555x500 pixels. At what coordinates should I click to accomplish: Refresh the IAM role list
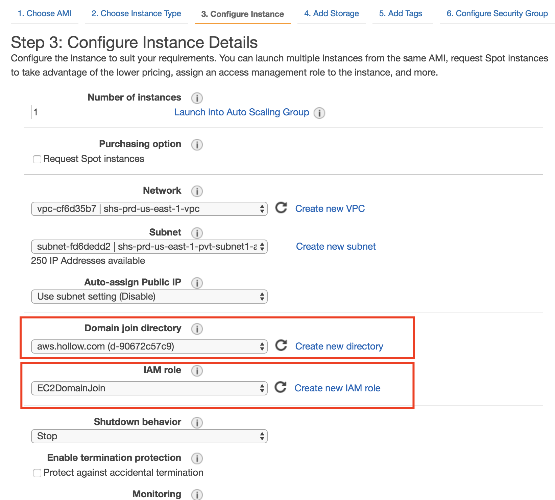pyautogui.click(x=280, y=387)
